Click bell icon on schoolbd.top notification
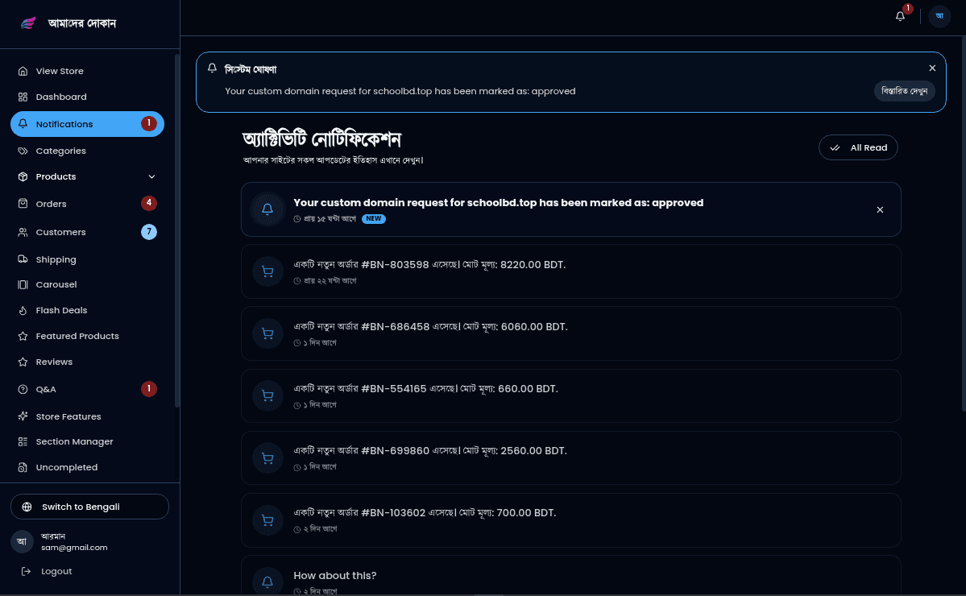The height and width of the screenshot is (596, 966). 267,209
